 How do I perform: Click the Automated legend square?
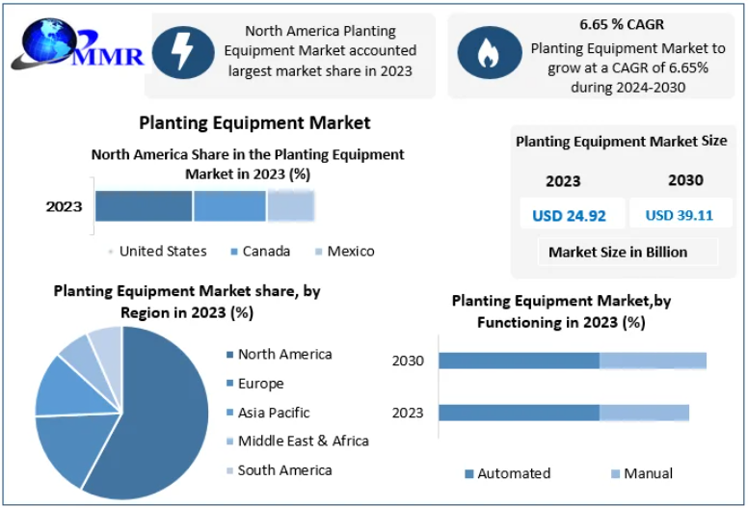point(469,474)
